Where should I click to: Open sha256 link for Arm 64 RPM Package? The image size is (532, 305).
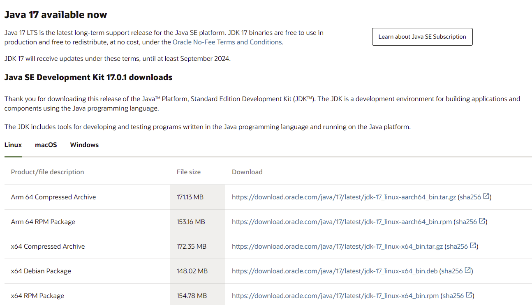[x=466, y=222]
